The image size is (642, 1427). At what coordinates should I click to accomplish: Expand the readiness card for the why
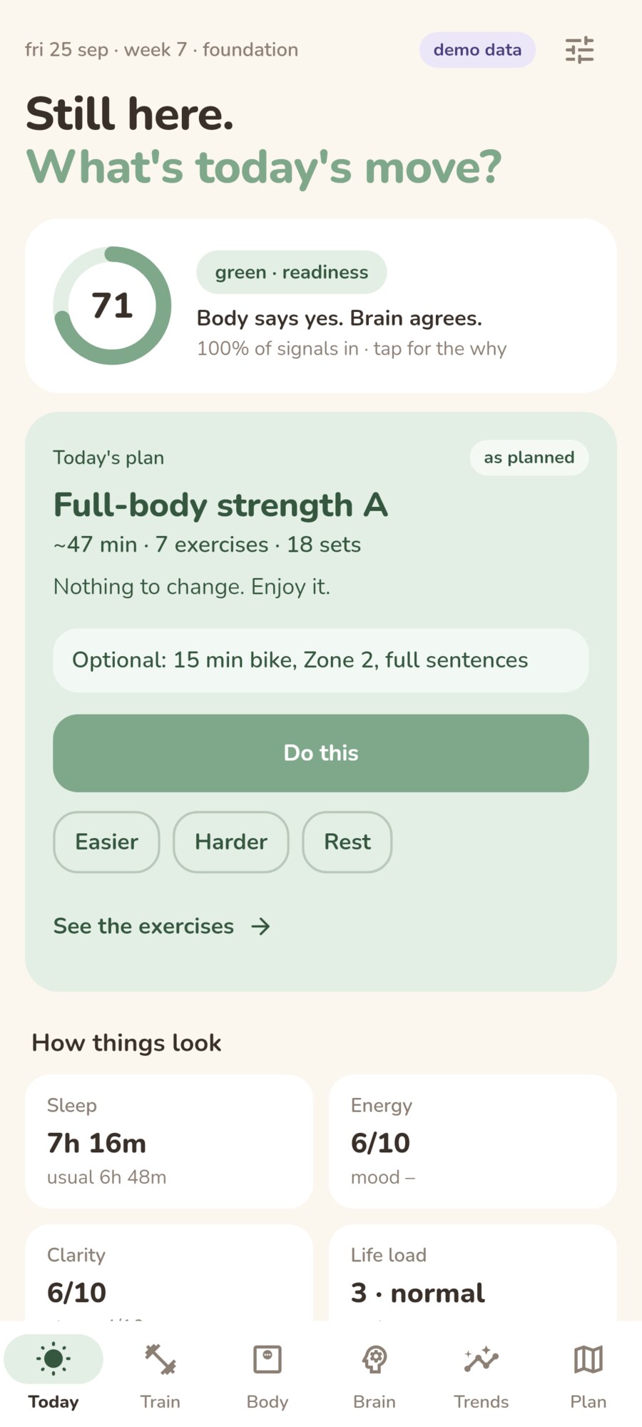coord(321,306)
